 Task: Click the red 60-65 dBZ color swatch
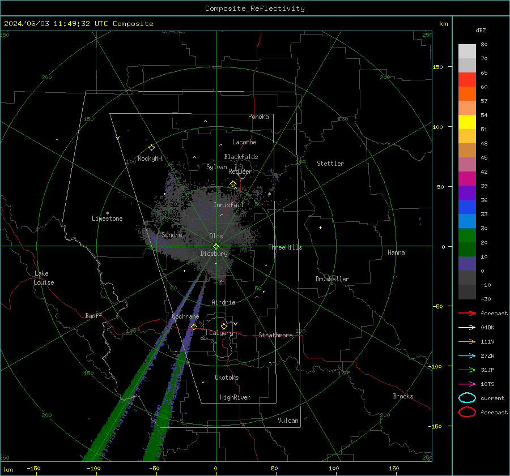(x=467, y=80)
